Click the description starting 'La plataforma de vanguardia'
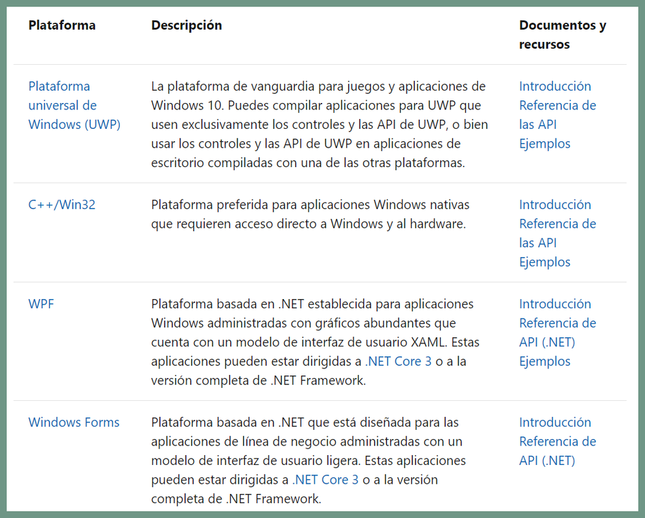This screenshot has height=518, width=645. [x=319, y=124]
